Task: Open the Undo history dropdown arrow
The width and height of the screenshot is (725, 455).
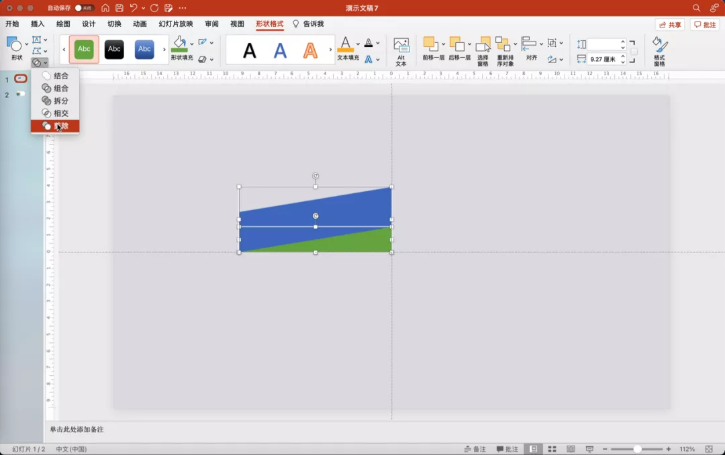Action: pos(144,8)
